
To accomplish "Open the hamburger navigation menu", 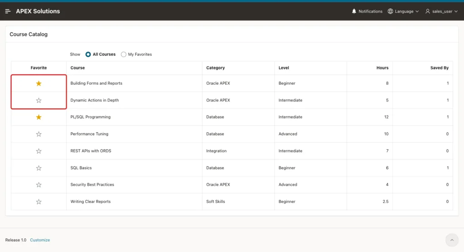I will pos(8,11).
